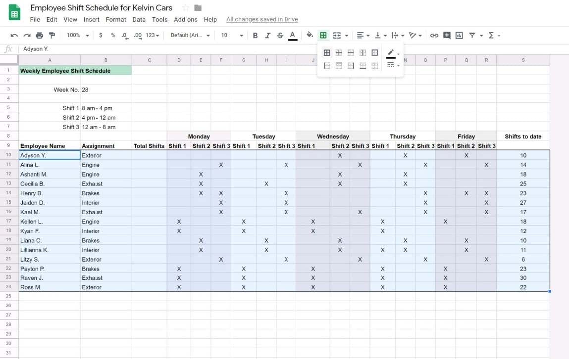Open the Fill color picker

coord(310,35)
